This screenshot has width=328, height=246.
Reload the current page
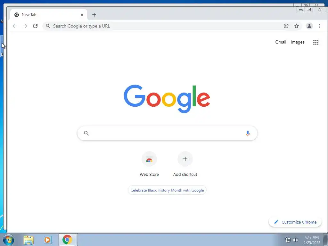[35, 26]
